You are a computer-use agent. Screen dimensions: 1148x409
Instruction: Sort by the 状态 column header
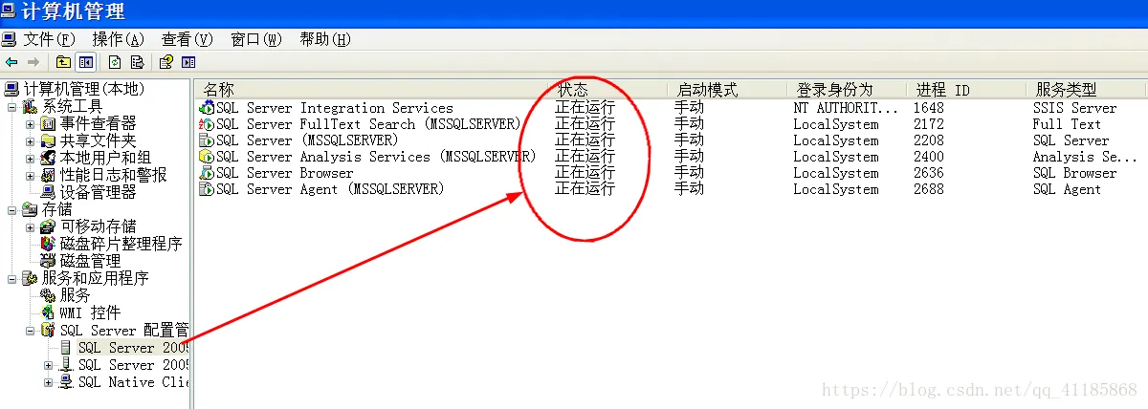coord(608,89)
